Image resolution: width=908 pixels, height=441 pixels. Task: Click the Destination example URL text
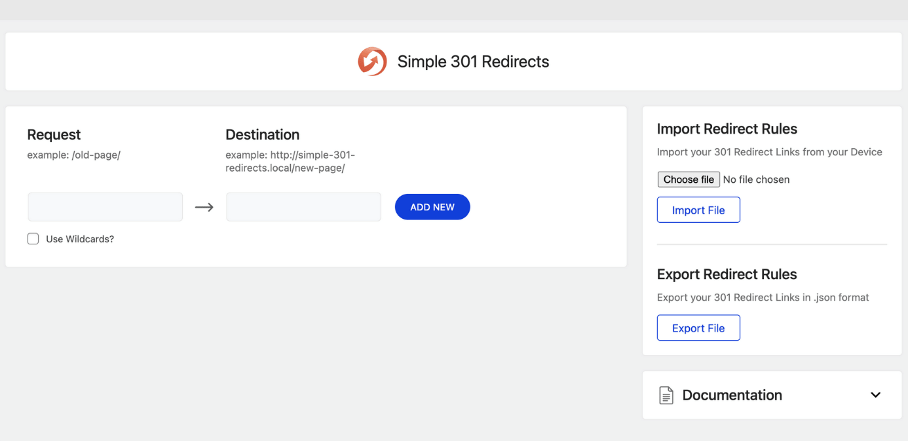click(290, 162)
